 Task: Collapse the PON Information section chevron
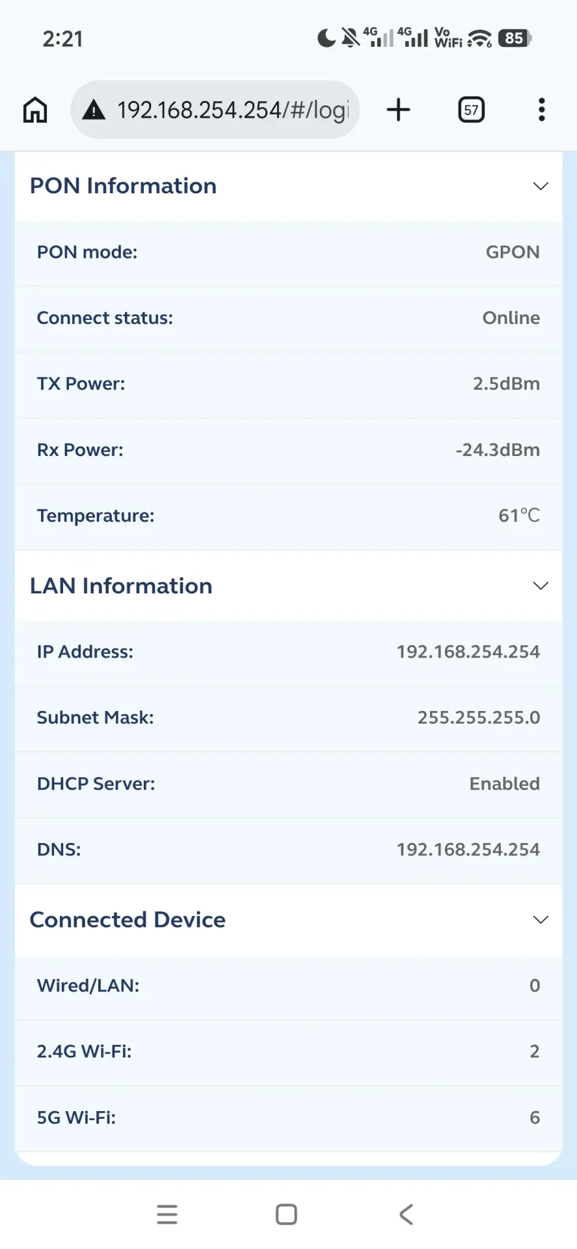click(x=541, y=186)
